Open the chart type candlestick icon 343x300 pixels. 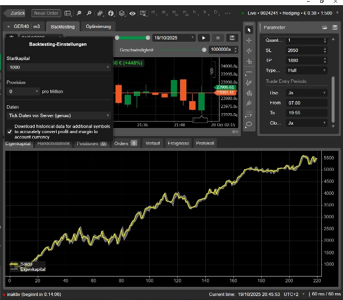point(100,13)
